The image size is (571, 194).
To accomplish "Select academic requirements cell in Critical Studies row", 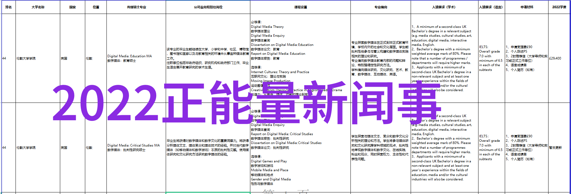I will pyautogui.click(x=445, y=147).
